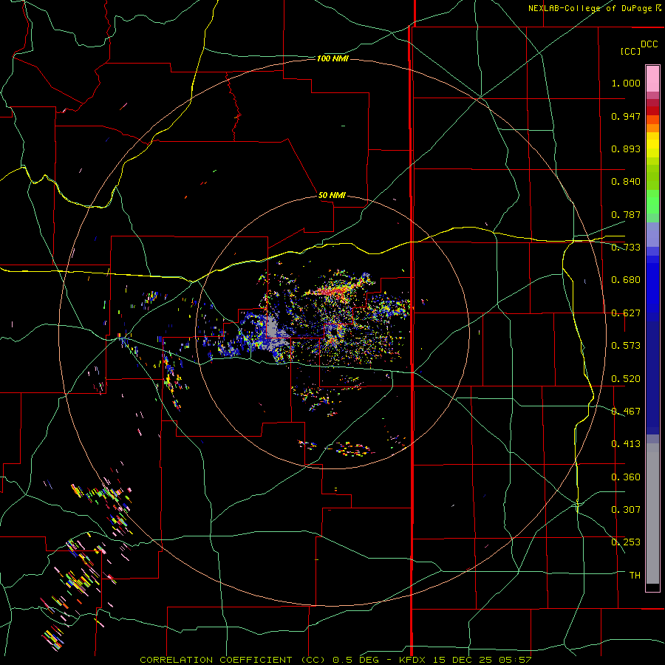
Task: Click the TH threshold label on legend
Action: (635, 576)
